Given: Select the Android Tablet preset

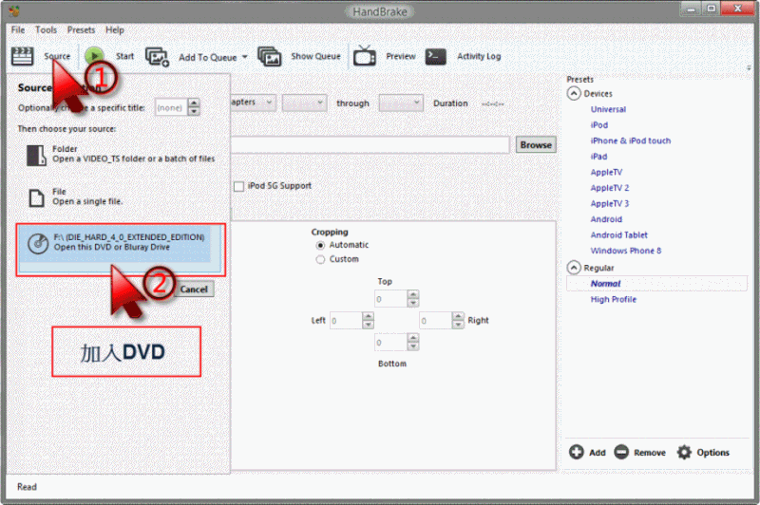Looking at the screenshot, I should click(619, 234).
